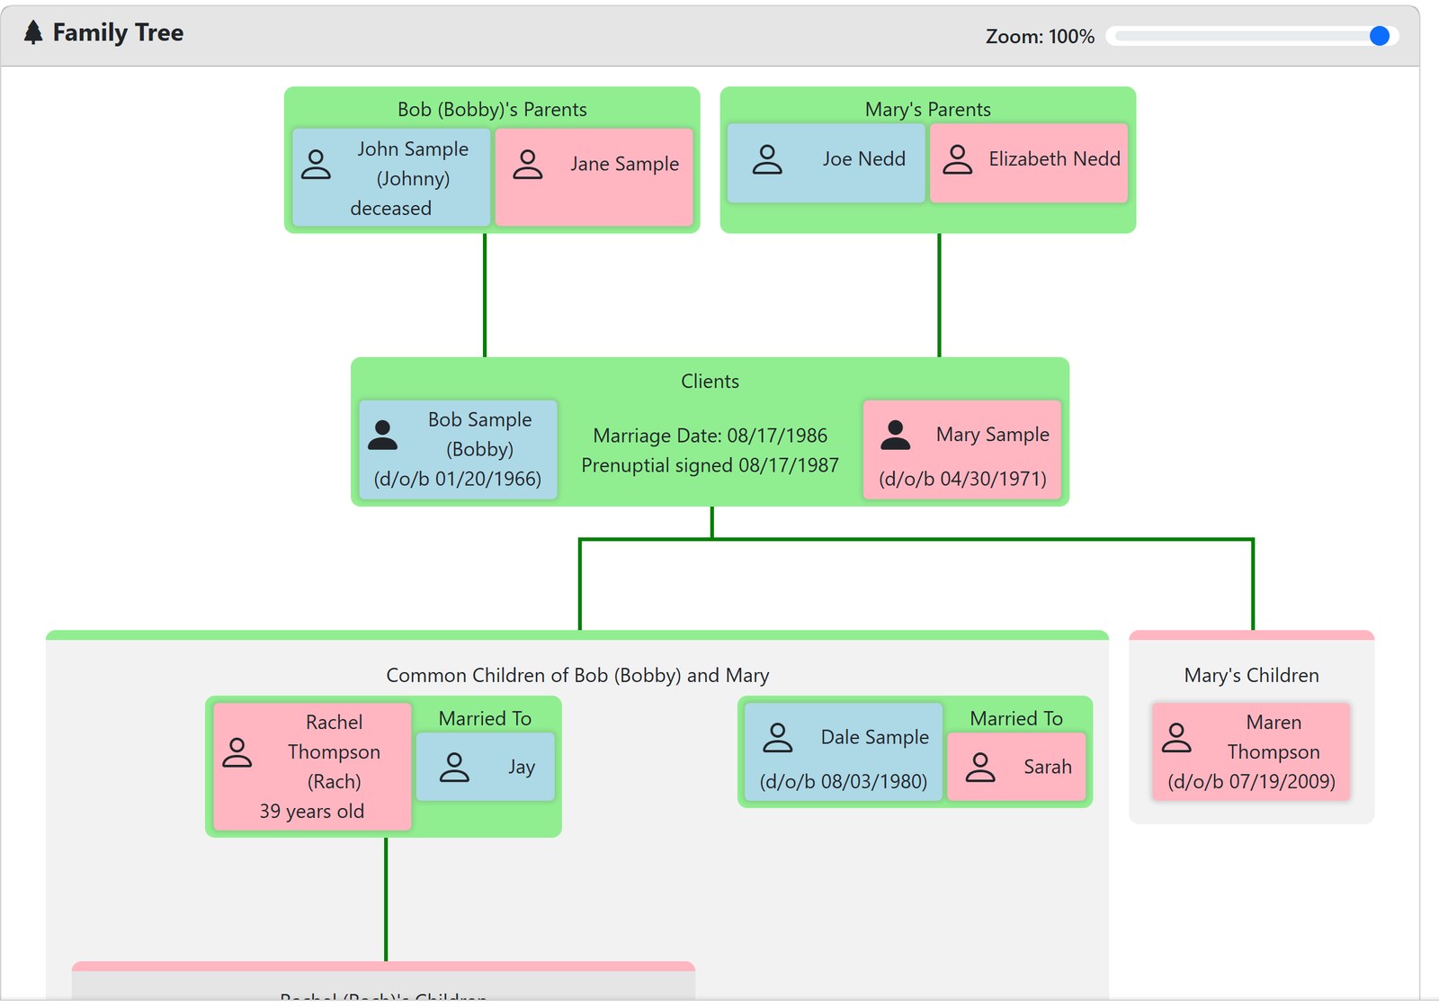Select the Mary Sample client card name
This screenshot has width=1439, height=1007.
(x=993, y=435)
